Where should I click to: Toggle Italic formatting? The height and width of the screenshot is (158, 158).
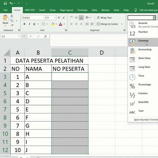(x=29, y=24)
